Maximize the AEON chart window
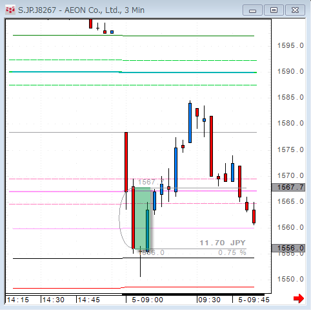Image resolution: width=311 pixels, height=310 pixels. coord(274,10)
